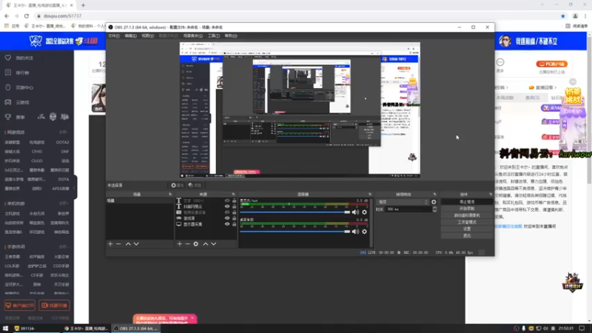The width and height of the screenshot is (592, 333).
Task: Click the Start Virtual Camera button in OBS
Action: [467, 215]
